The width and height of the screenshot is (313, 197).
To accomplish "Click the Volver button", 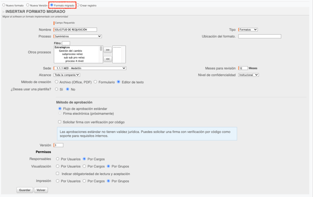I will click(41, 190).
